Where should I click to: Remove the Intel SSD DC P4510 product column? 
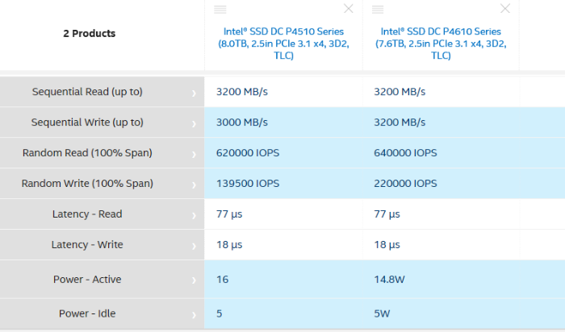pyautogui.click(x=348, y=9)
